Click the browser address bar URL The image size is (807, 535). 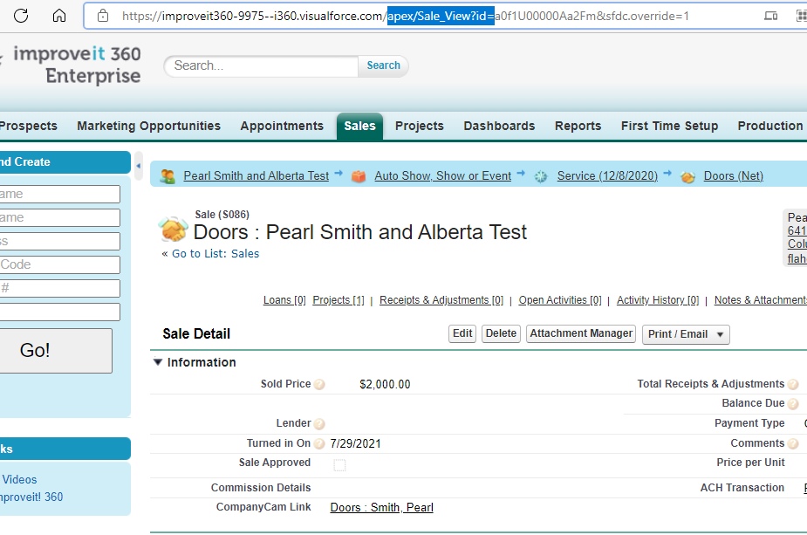(405, 16)
